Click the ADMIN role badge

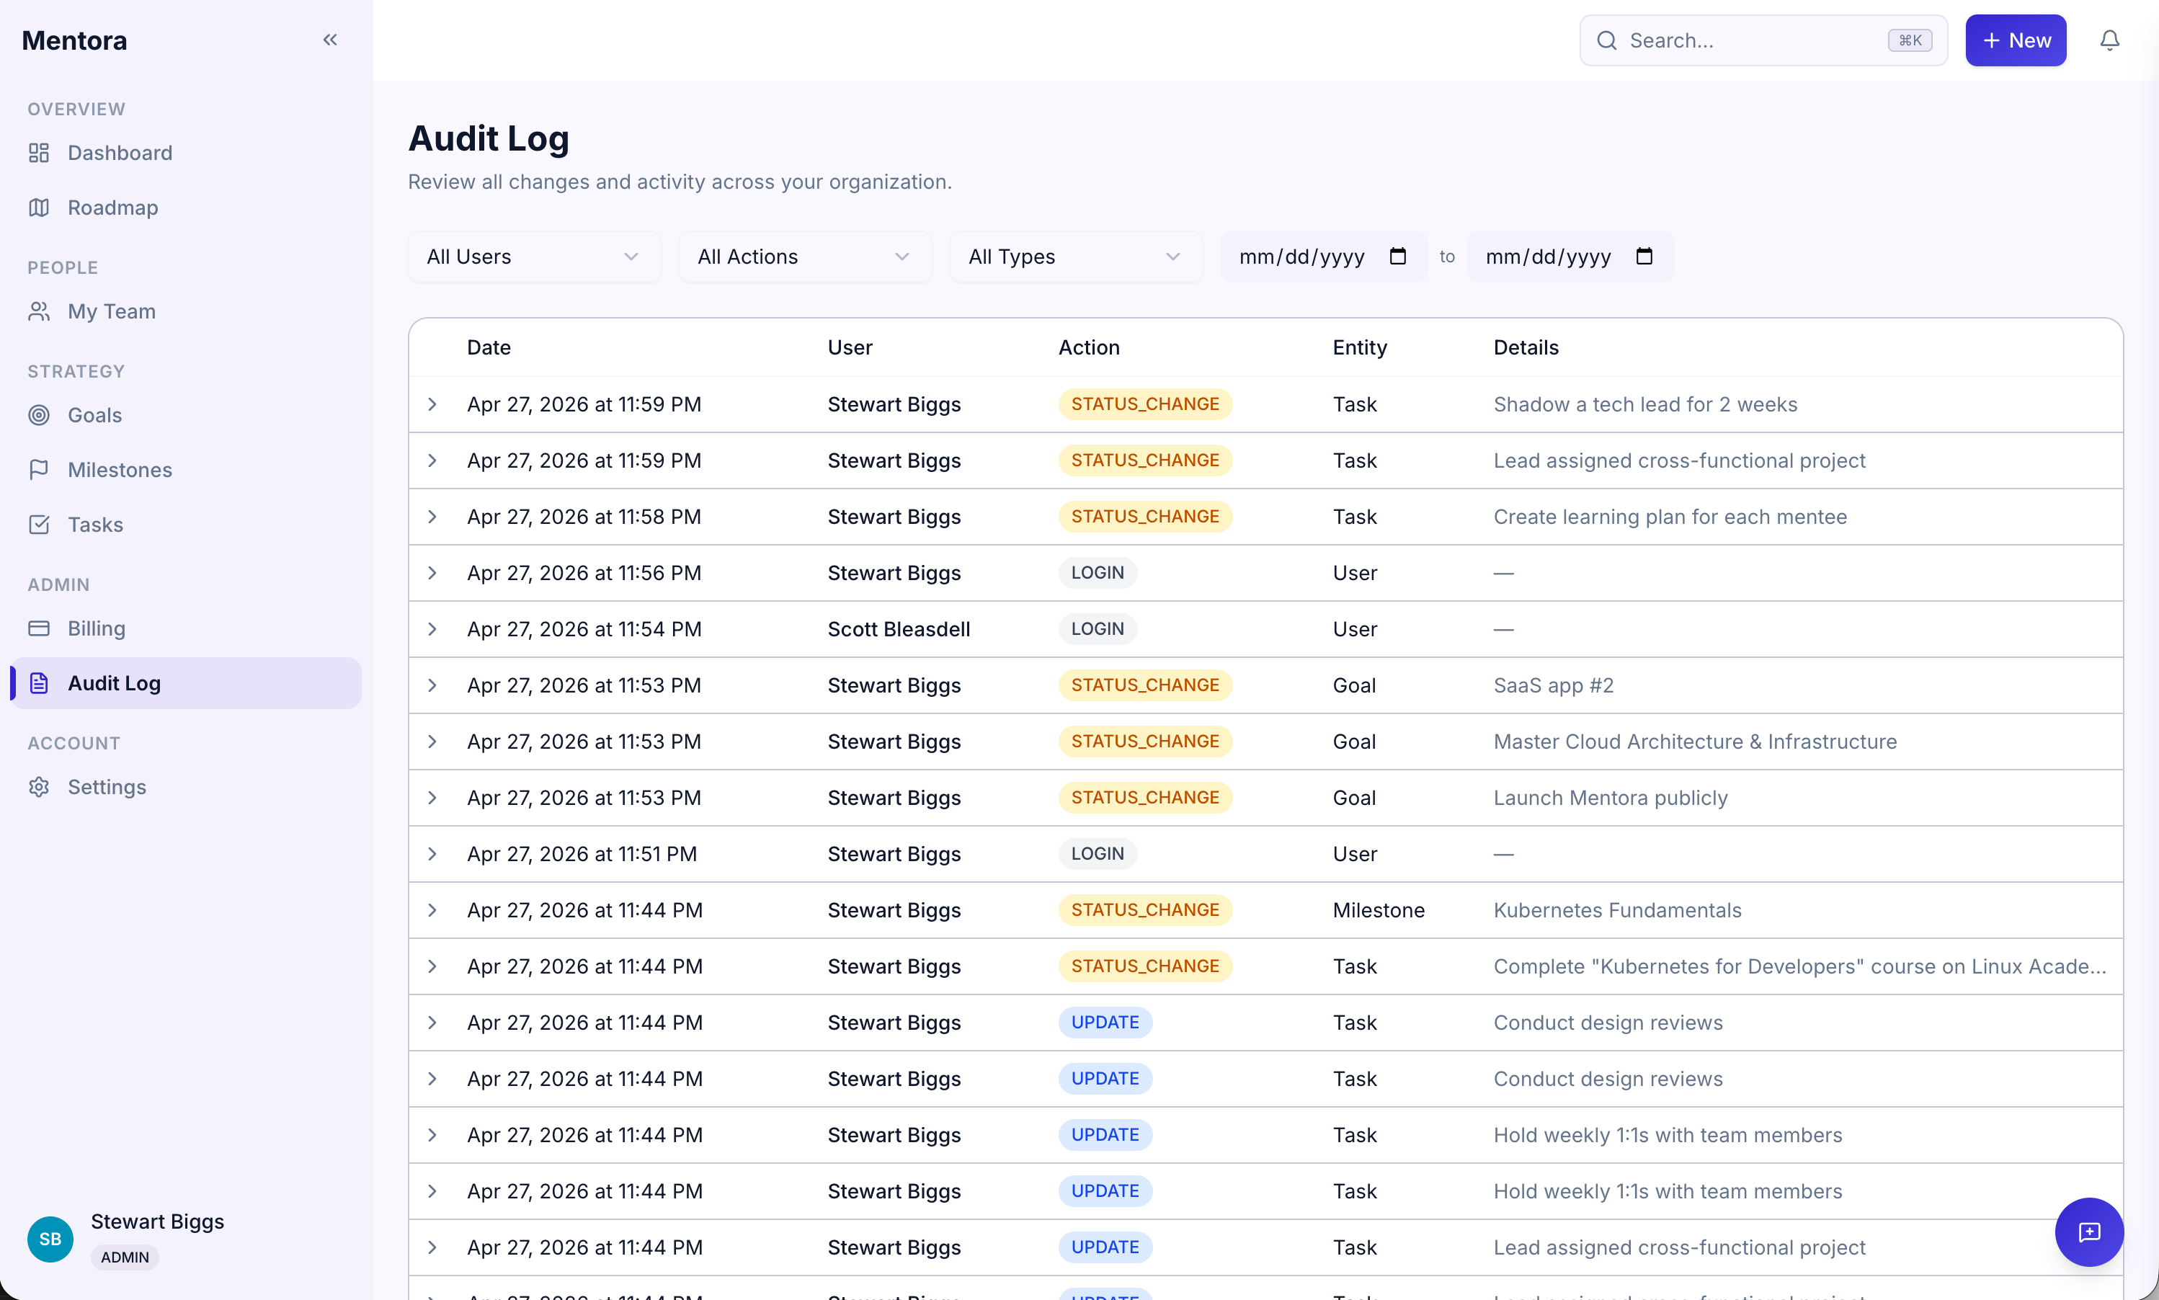point(125,1257)
